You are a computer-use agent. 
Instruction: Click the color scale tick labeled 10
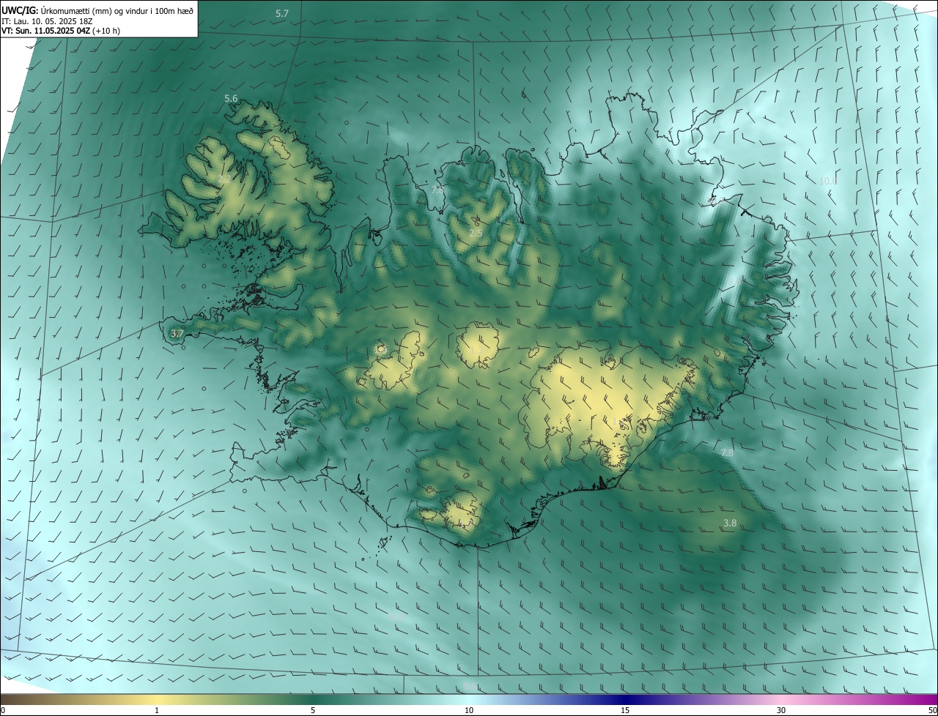(469, 710)
